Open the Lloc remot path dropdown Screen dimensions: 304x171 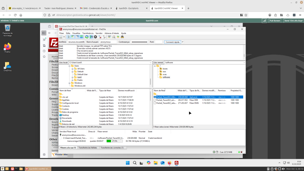pos(244,63)
